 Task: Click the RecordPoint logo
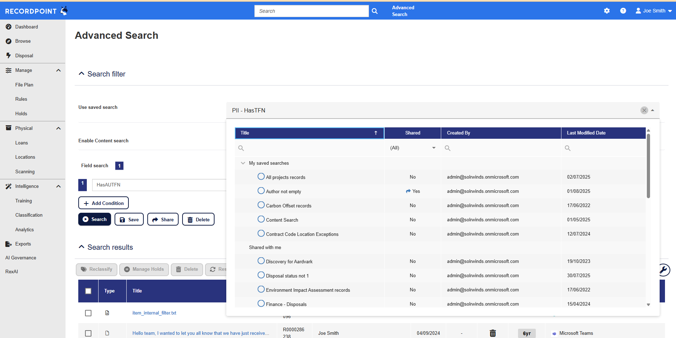pos(36,11)
